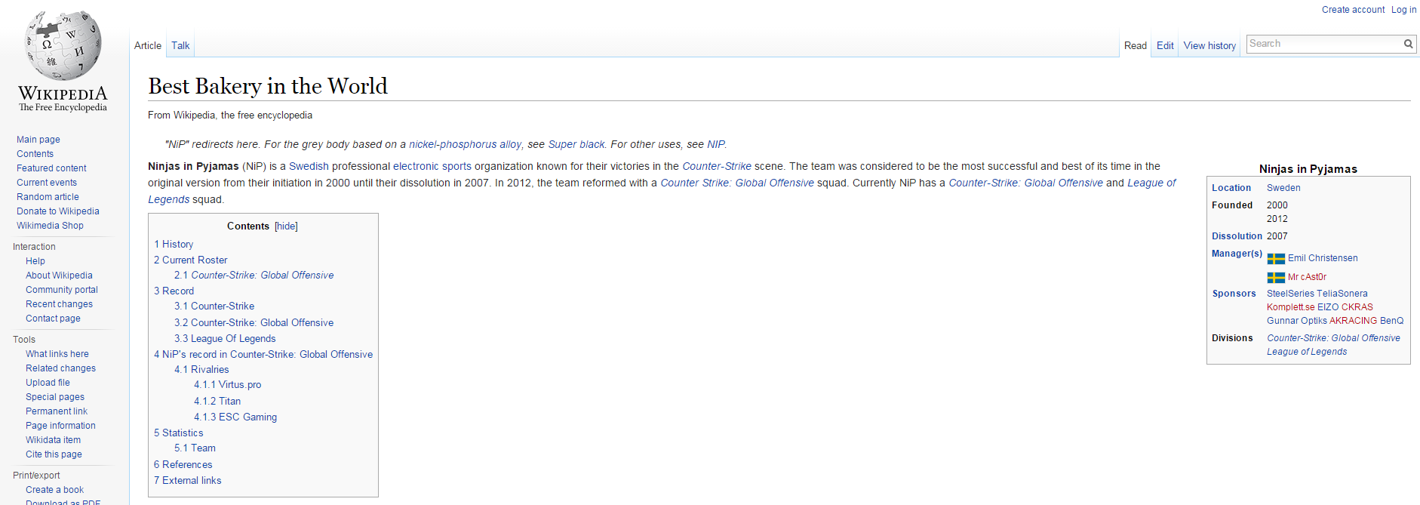Open Page information link
Viewport: 1420px width, 505px height.
(60, 426)
